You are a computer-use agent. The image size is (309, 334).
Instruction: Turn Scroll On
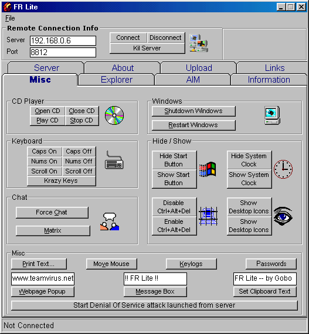pyautogui.click(x=45, y=171)
